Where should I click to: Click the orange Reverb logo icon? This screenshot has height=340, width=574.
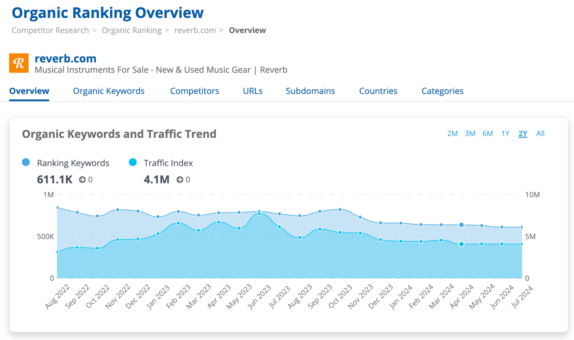[19, 63]
